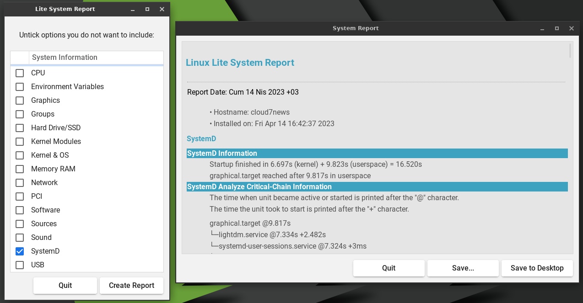Click the lightdm.service entry line

268,235
